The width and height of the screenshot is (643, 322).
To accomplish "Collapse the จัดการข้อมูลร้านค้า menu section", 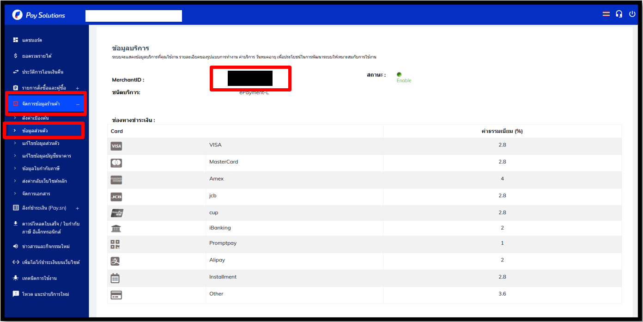I will (x=78, y=104).
